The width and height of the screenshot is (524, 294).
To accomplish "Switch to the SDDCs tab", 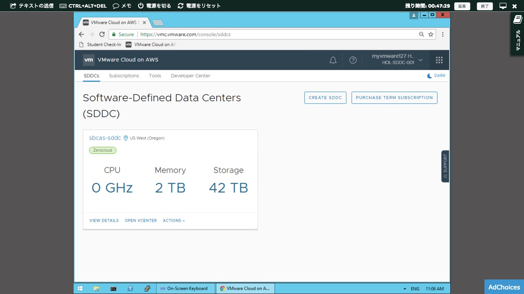I will [x=91, y=76].
